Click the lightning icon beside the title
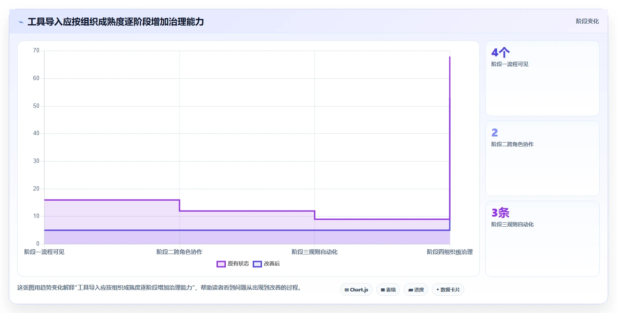The width and height of the screenshot is (617, 313). tap(21, 22)
